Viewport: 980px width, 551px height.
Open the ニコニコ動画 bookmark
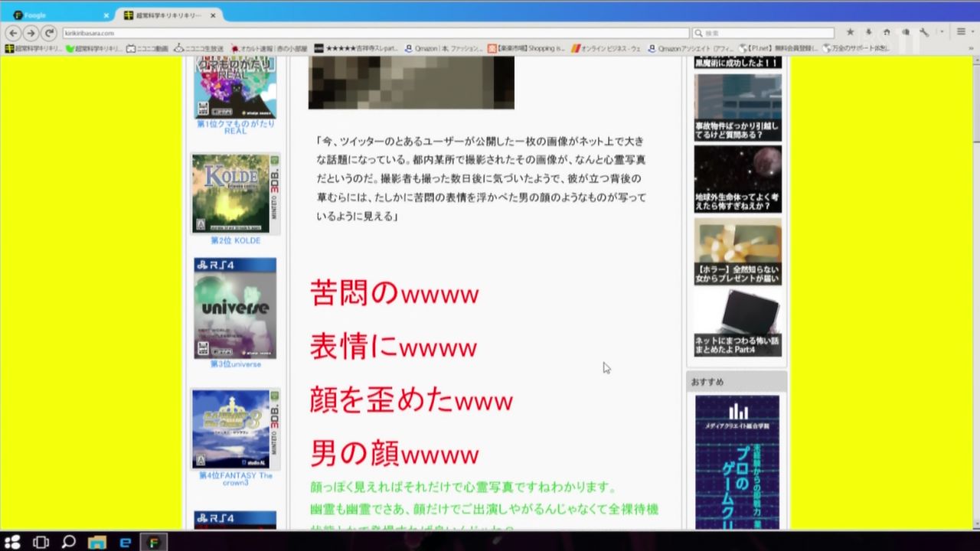coord(147,48)
